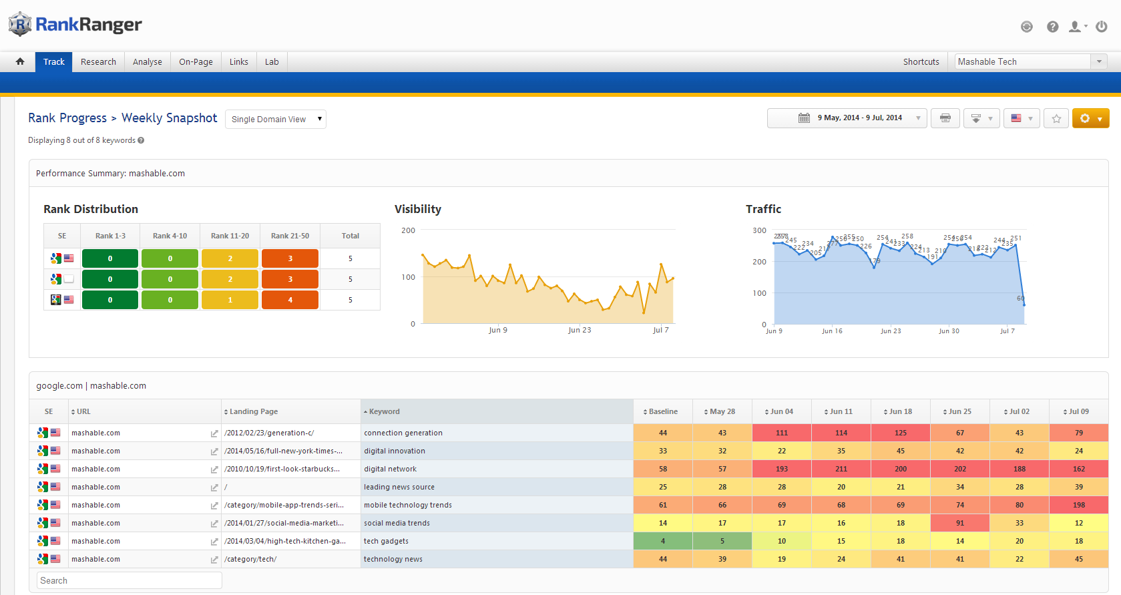Click the red 198 rank cell
This screenshot has width=1121, height=595.
click(1078, 505)
